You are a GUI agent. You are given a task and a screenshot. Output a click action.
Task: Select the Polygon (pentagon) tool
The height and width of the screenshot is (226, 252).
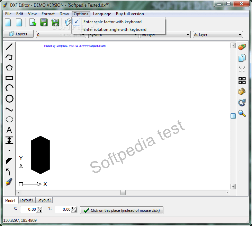click(9, 68)
